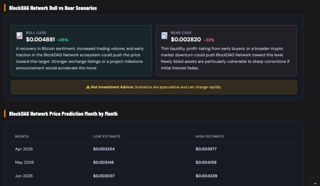Click the scroll-to-top chevron button
This screenshot has width=320, height=186.
[315, 184]
